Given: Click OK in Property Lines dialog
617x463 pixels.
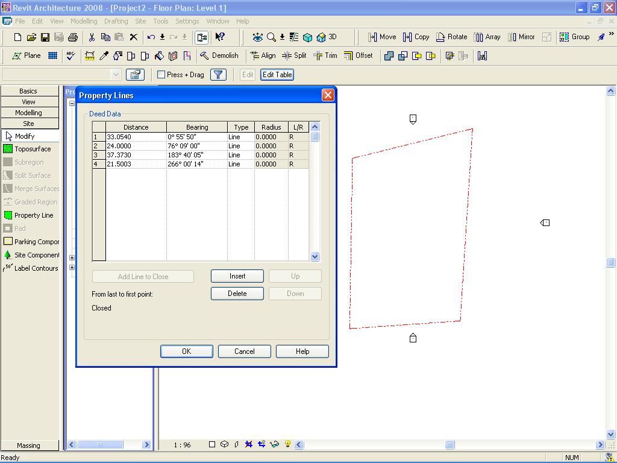Looking at the screenshot, I should (186, 351).
